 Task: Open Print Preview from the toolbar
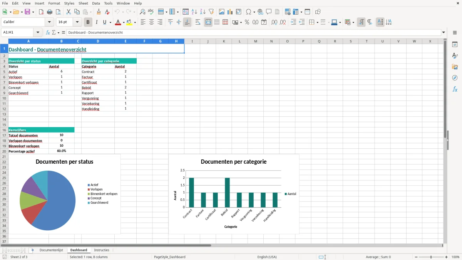[58, 12]
